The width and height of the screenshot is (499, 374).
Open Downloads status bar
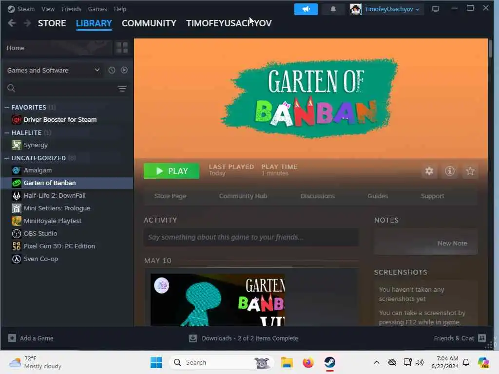[x=244, y=338]
